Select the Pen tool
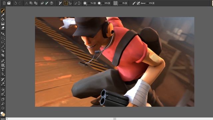 pos(3,61)
